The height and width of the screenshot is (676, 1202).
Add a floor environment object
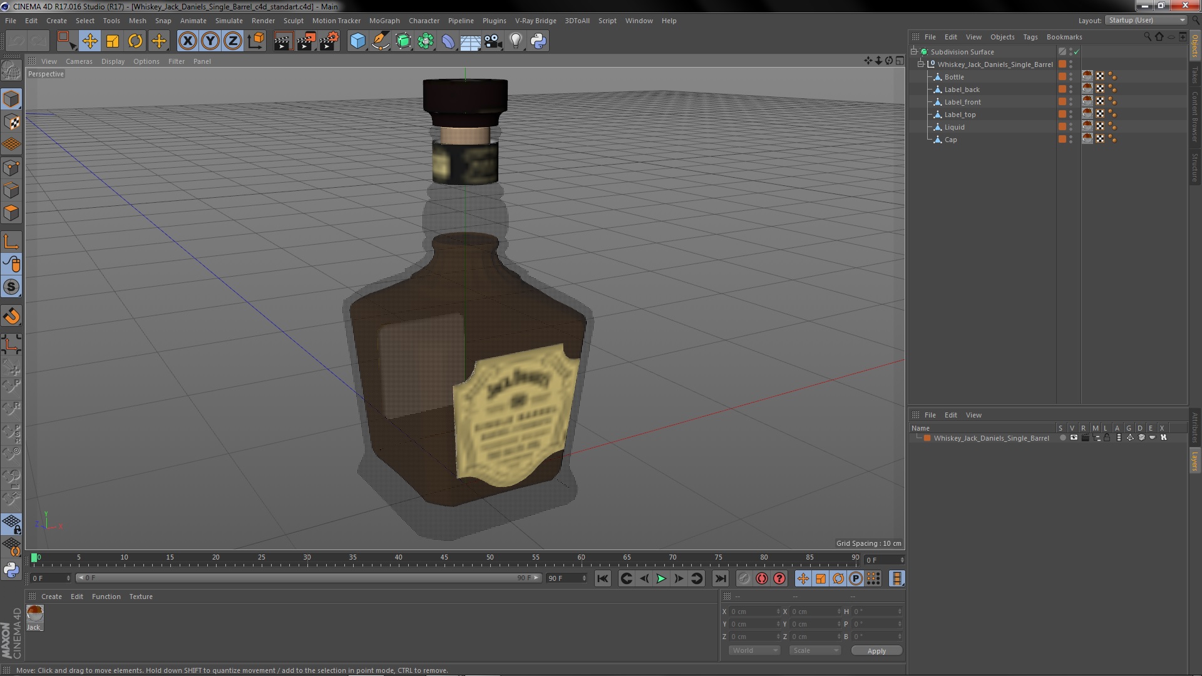(470, 41)
